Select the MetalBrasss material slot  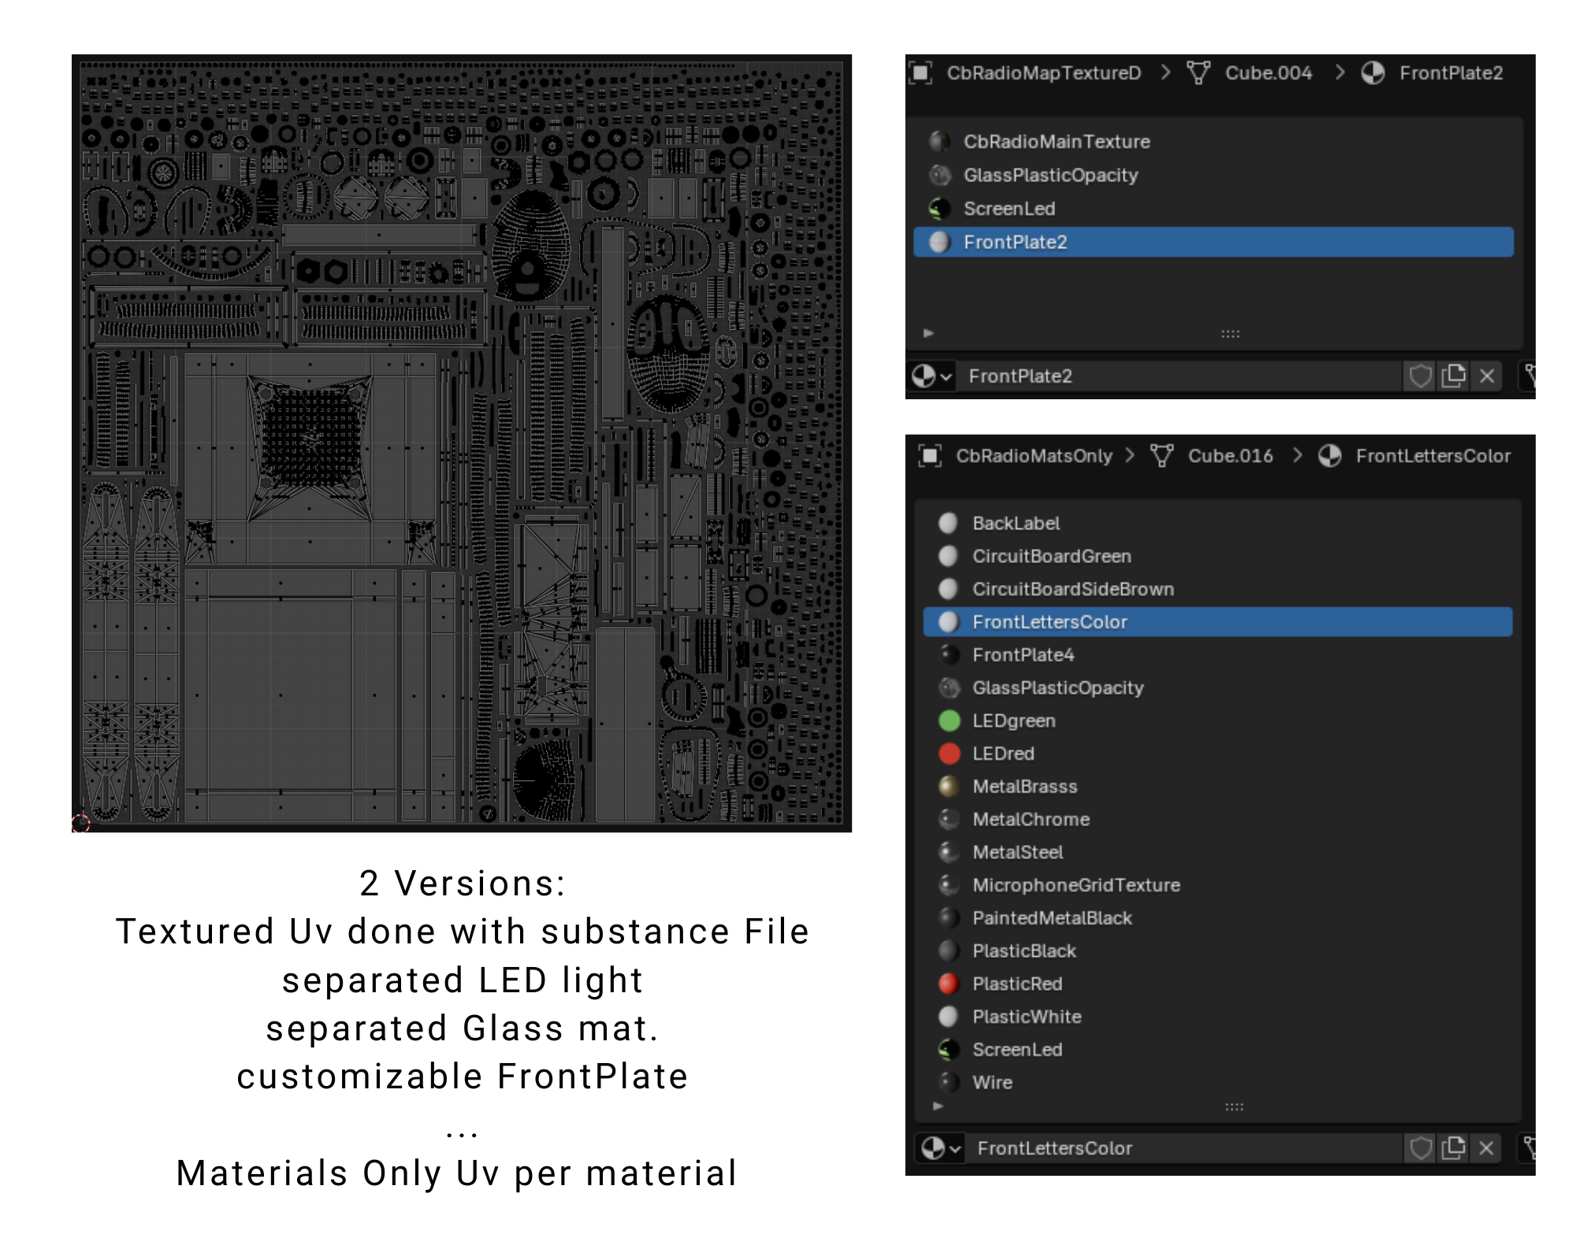(1024, 787)
